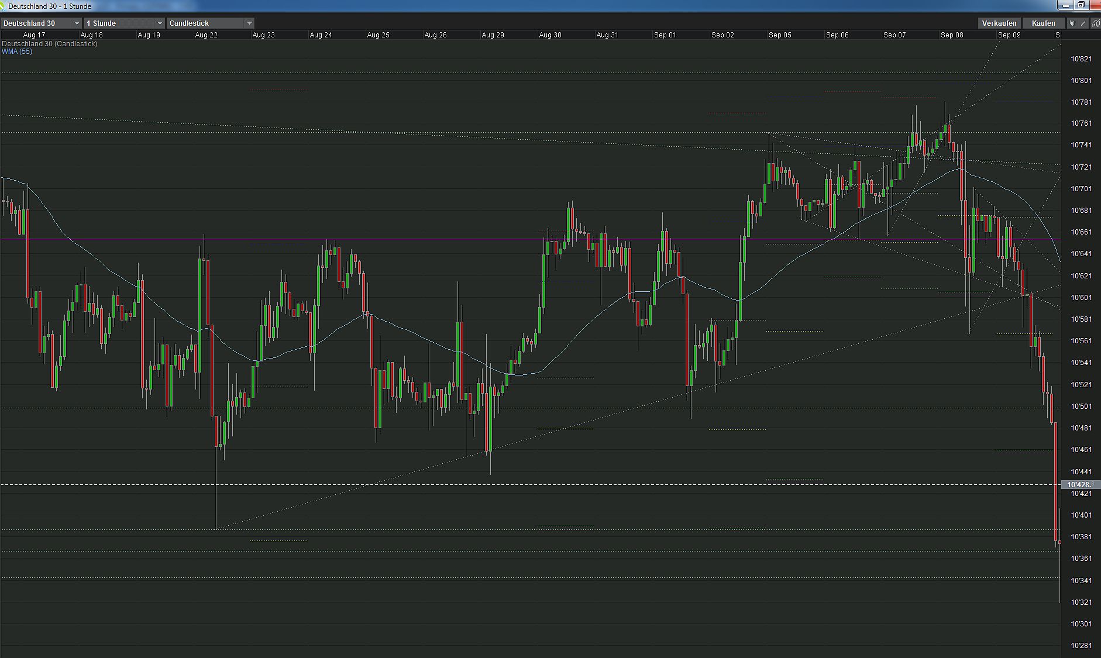This screenshot has width=1101, height=658.
Task: Open the chart type bars icon
Action: [x=1072, y=23]
